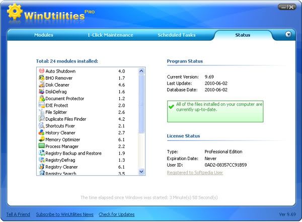Image resolution: width=302 pixels, height=222 pixels.
Task: Click Registry Backup and Restore entry
Action: [x=73, y=153]
